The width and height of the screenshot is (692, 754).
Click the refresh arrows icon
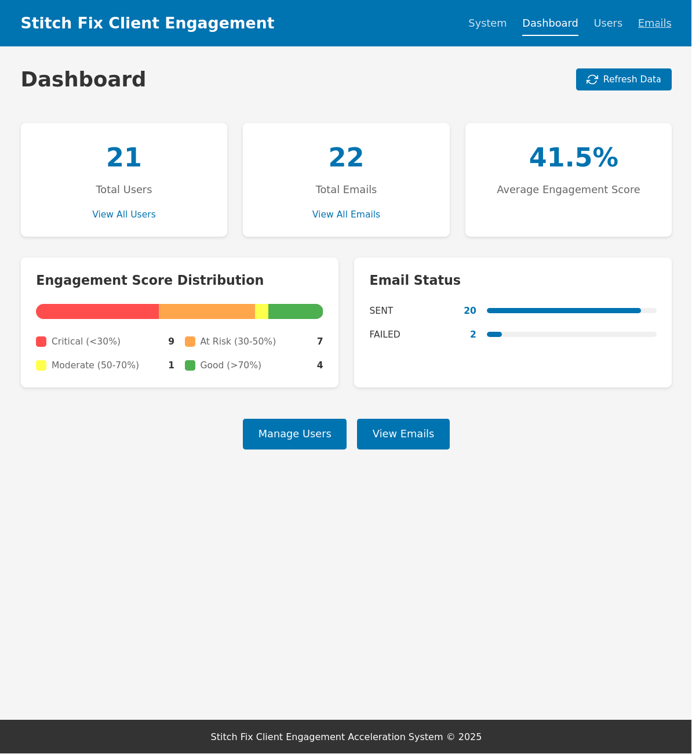[592, 79]
